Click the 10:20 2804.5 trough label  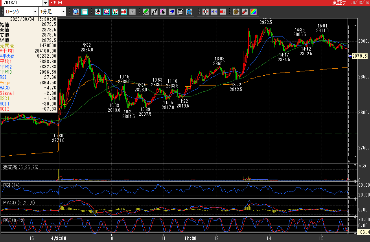(x=129, y=114)
